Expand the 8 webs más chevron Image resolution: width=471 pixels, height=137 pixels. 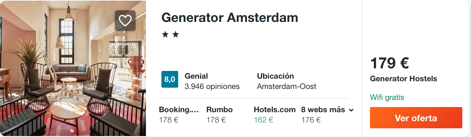[351, 110]
